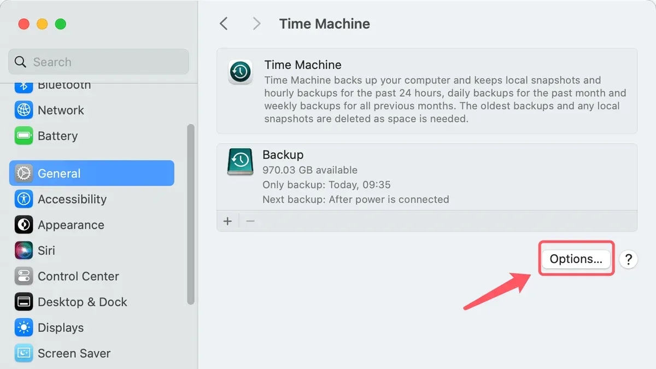This screenshot has height=369, width=656.
Task: Open Control Center settings
Action: [92, 276]
